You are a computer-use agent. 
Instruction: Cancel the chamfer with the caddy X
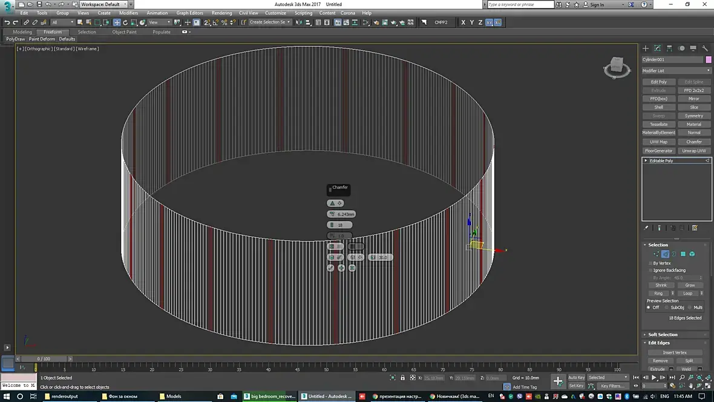point(352,268)
